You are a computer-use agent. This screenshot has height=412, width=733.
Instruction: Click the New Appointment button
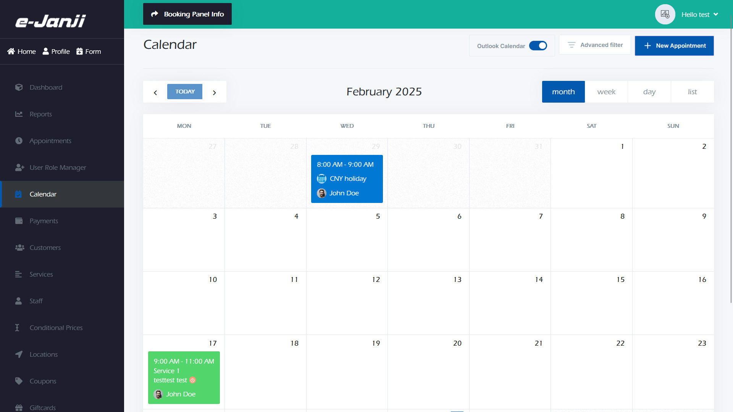(674, 46)
